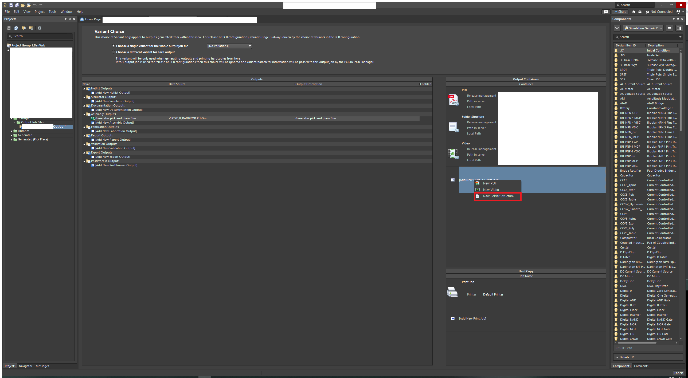Open Projects panel settings gear icon
The height and width of the screenshot is (378, 688).
(40, 28)
